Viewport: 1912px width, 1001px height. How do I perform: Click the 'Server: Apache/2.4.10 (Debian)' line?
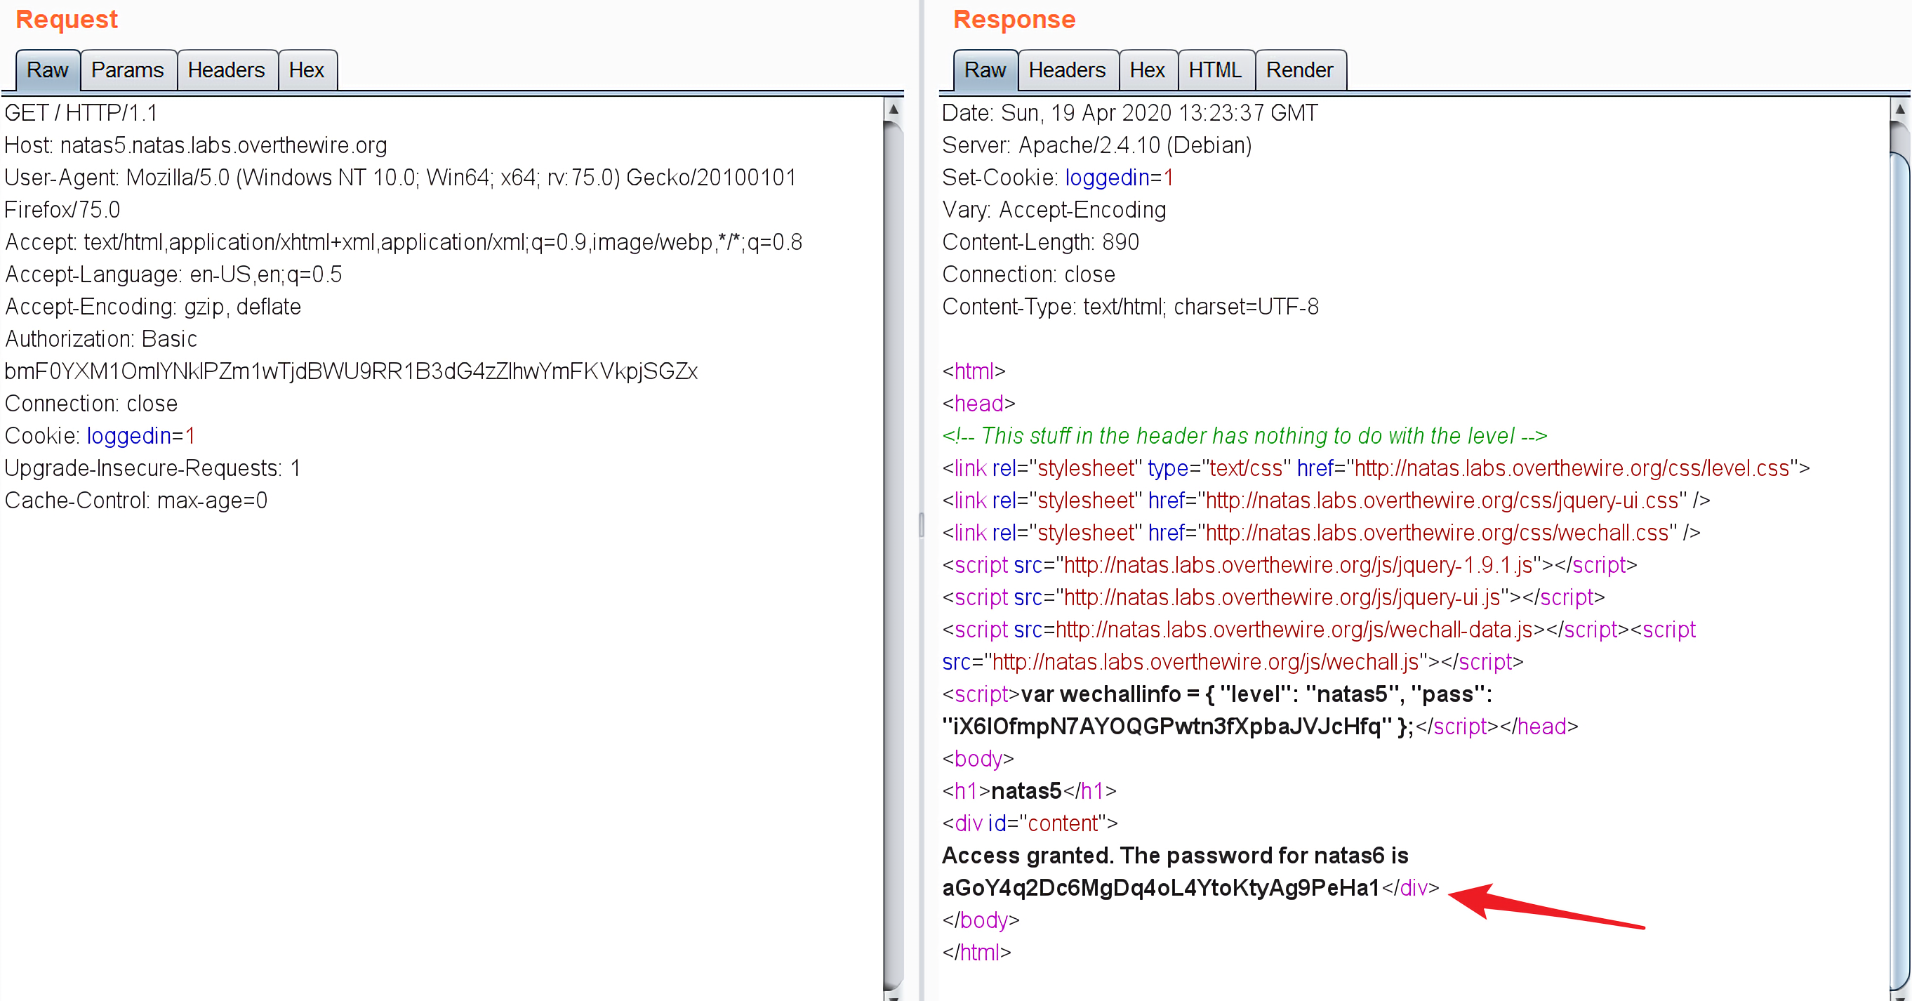point(1097,145)
